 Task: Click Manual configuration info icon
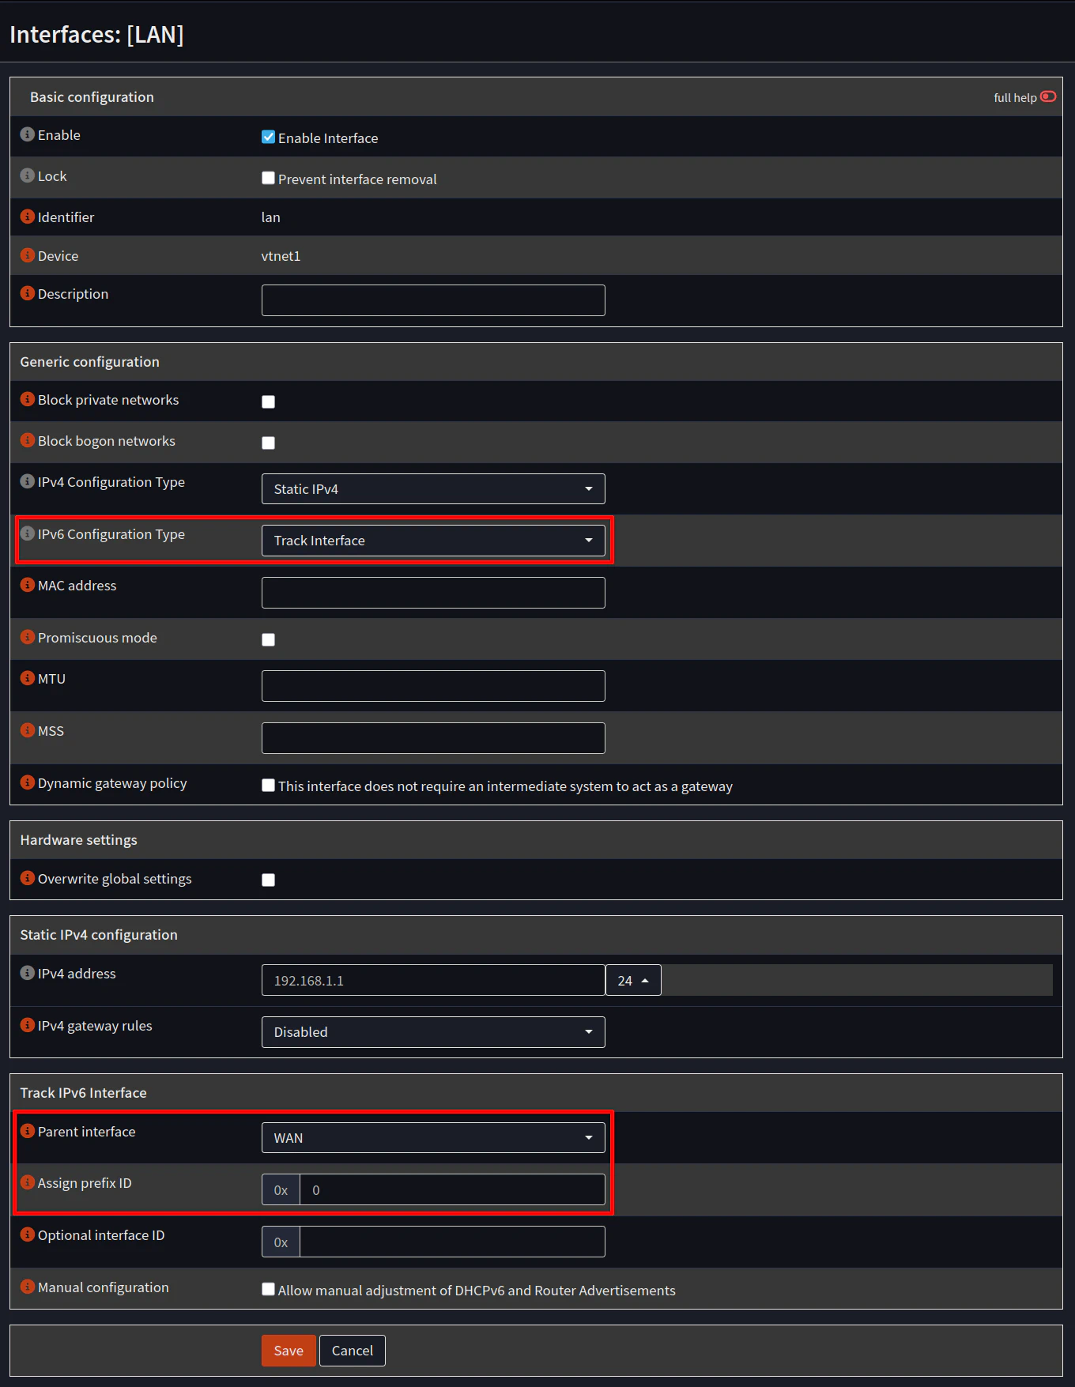pyautogui.click(x=27, y=1287)
